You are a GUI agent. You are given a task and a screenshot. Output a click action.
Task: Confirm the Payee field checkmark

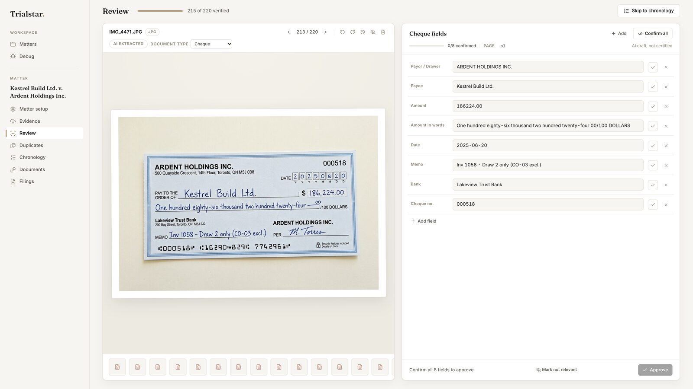click(x=653, y=87)
